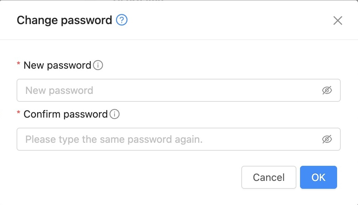Submit the new password by clicking the blue OK button
Screen dimensions: 358x205
point(318,177)
